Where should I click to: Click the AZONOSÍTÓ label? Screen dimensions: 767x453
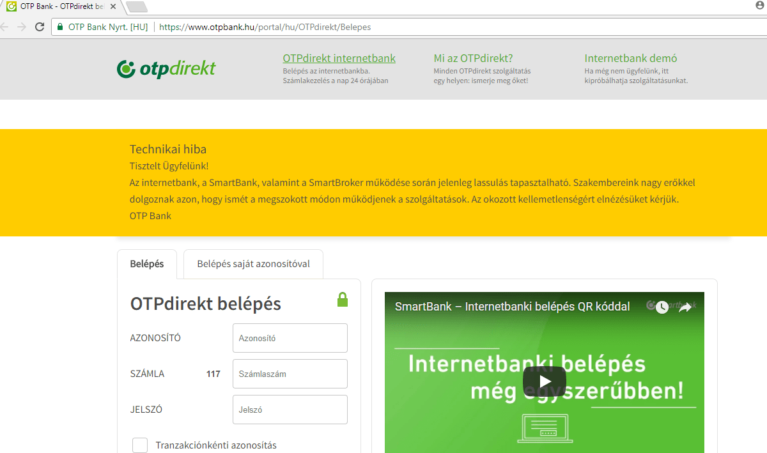(155, 338)
